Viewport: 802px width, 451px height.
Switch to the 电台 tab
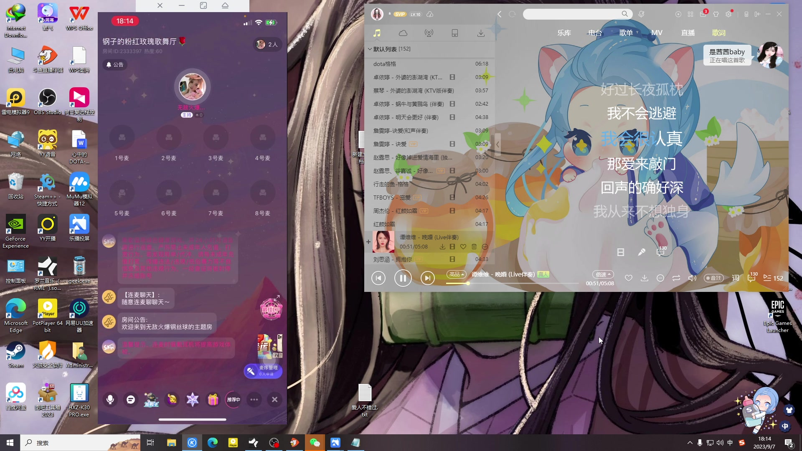[595, 33]
